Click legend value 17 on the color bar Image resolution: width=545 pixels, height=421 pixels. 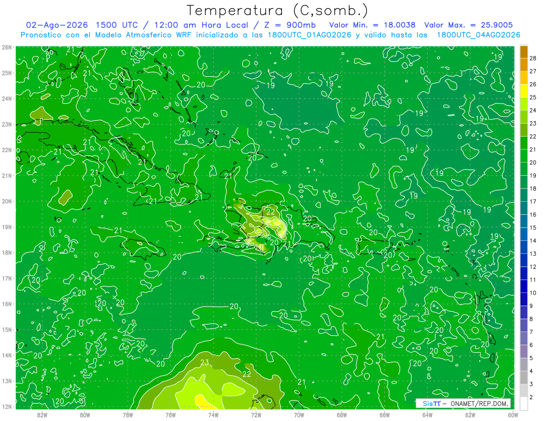click(533, 201)
